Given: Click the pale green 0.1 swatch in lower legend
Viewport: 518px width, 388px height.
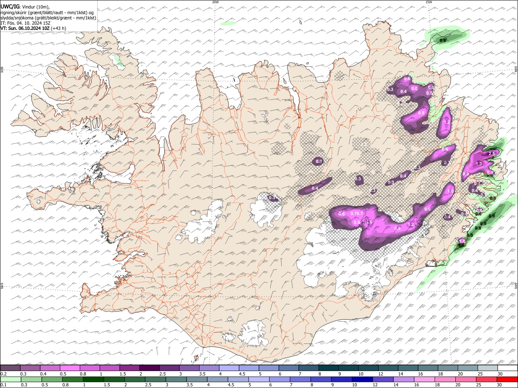Looking at the screenshot, I should click(11, 380).
